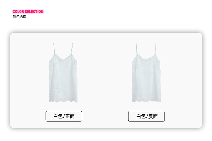Click the lace neckline of the back-view camisole
The width and height of the screenshot is (212, 141).
click(x=146, y=58)
